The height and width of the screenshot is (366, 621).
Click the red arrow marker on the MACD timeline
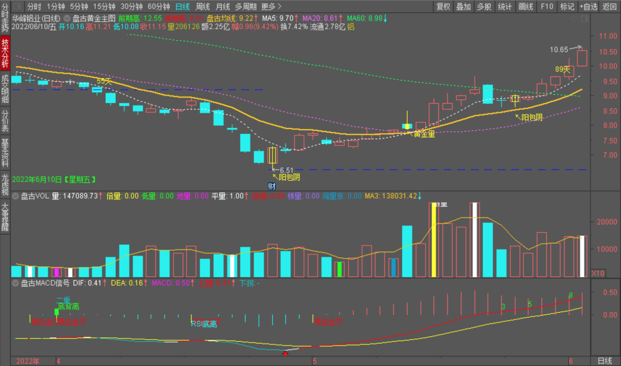click(286, 352)
